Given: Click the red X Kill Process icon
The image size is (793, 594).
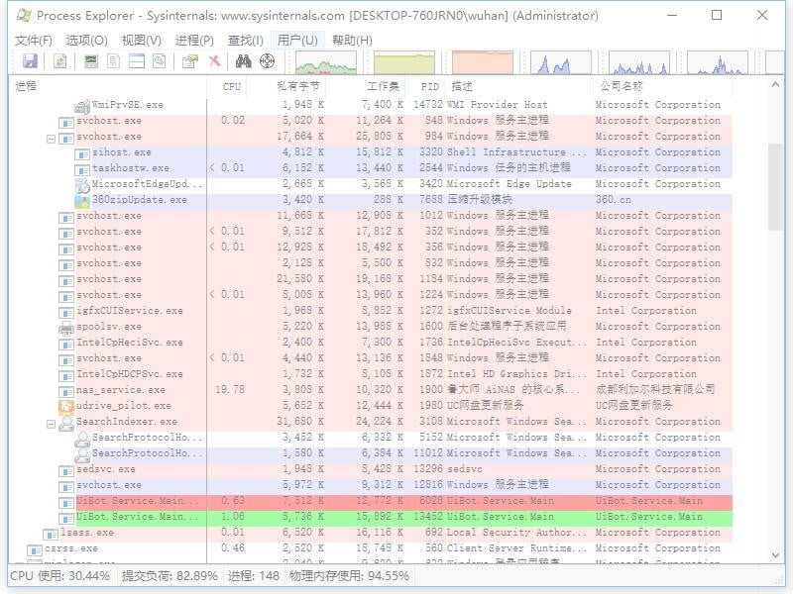Looking at the screenshot, I should 214,61.
